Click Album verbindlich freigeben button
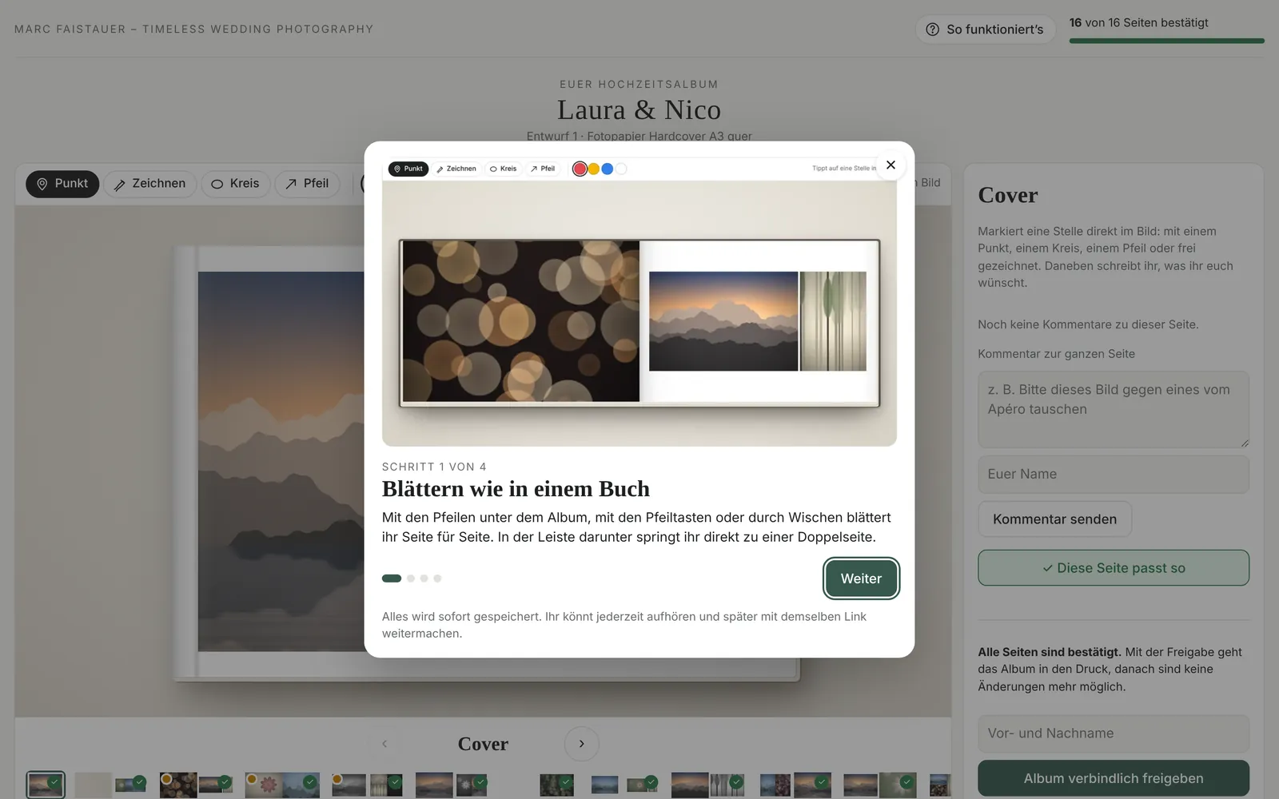The height and width of the screenshot is (799, 1279). tap(1114, 778)
